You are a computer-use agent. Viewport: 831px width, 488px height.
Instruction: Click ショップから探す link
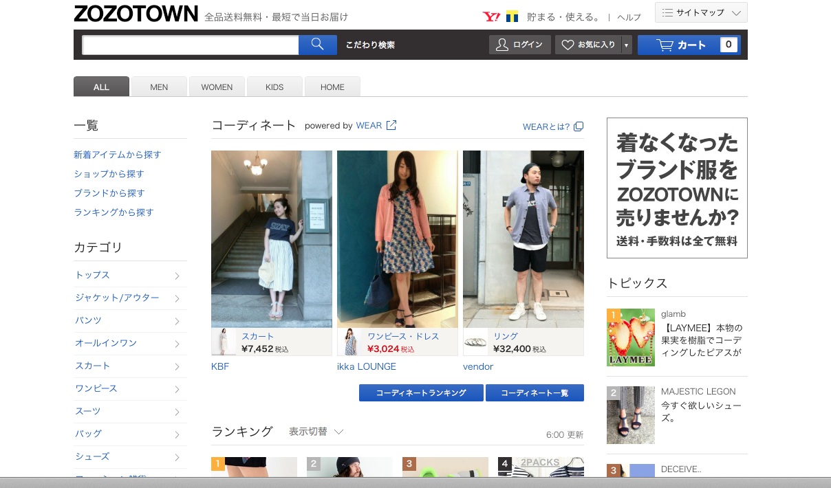point(109,174)
